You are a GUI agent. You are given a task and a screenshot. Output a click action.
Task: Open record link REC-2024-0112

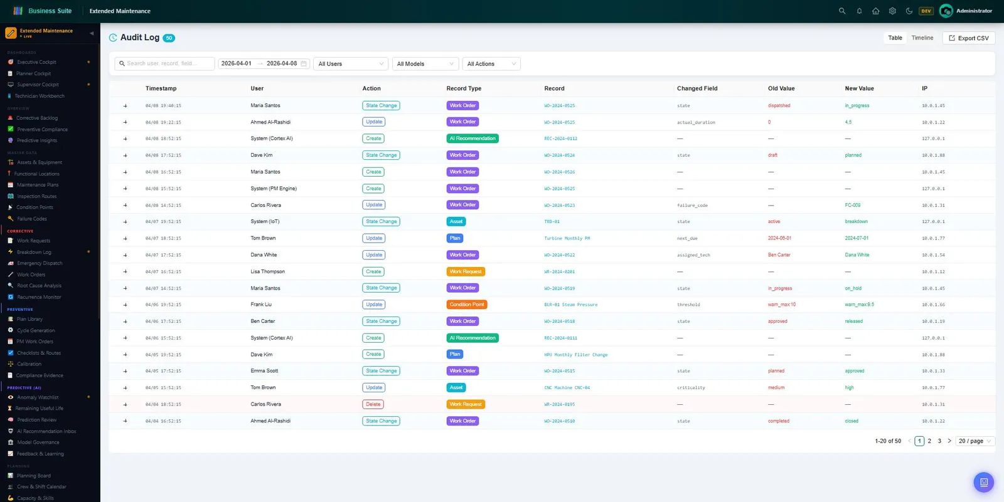[x=560, y=139]
